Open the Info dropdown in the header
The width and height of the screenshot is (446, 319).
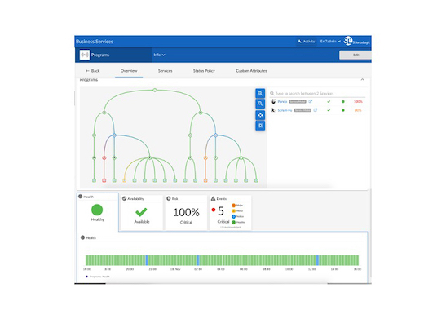[x=159, y=55]
